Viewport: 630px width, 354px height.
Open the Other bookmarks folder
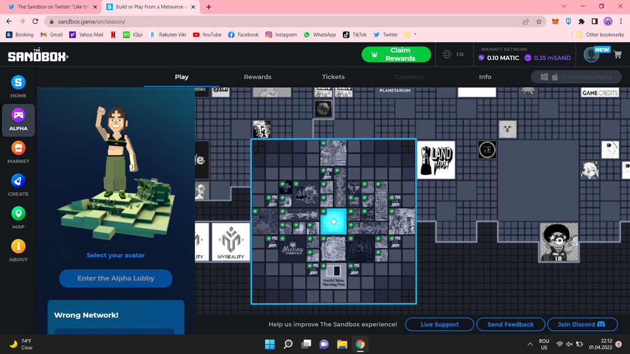600,35
